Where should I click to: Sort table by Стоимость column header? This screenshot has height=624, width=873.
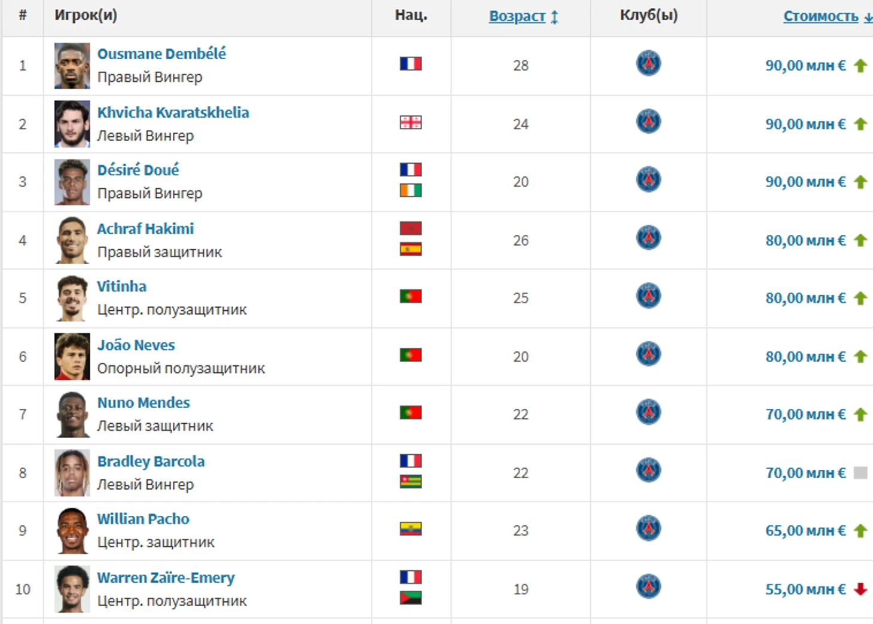[x=820, y=16]
